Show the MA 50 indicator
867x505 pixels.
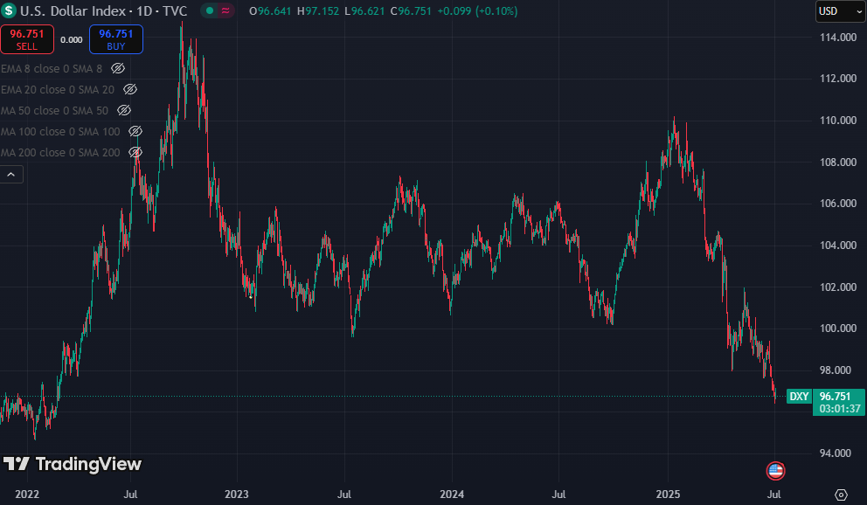point(124,110)
